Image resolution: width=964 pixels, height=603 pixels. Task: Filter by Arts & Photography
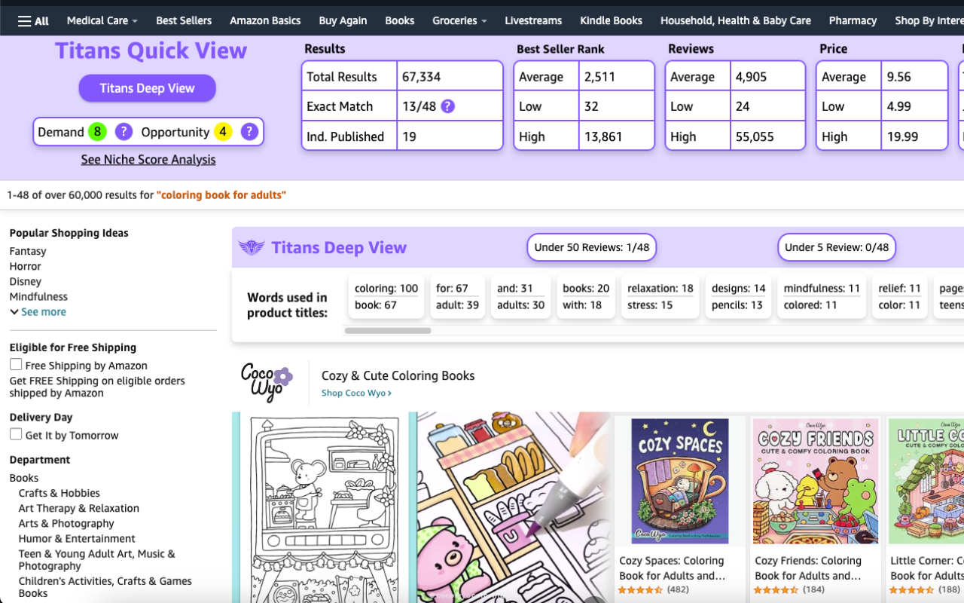coord(66,523)
